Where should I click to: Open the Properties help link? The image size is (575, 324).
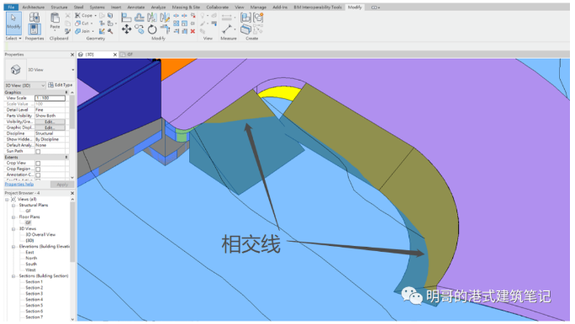[x=19, y=184]
